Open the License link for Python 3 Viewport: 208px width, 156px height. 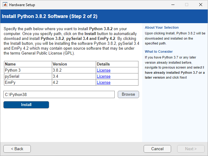(x=103, y=70)
